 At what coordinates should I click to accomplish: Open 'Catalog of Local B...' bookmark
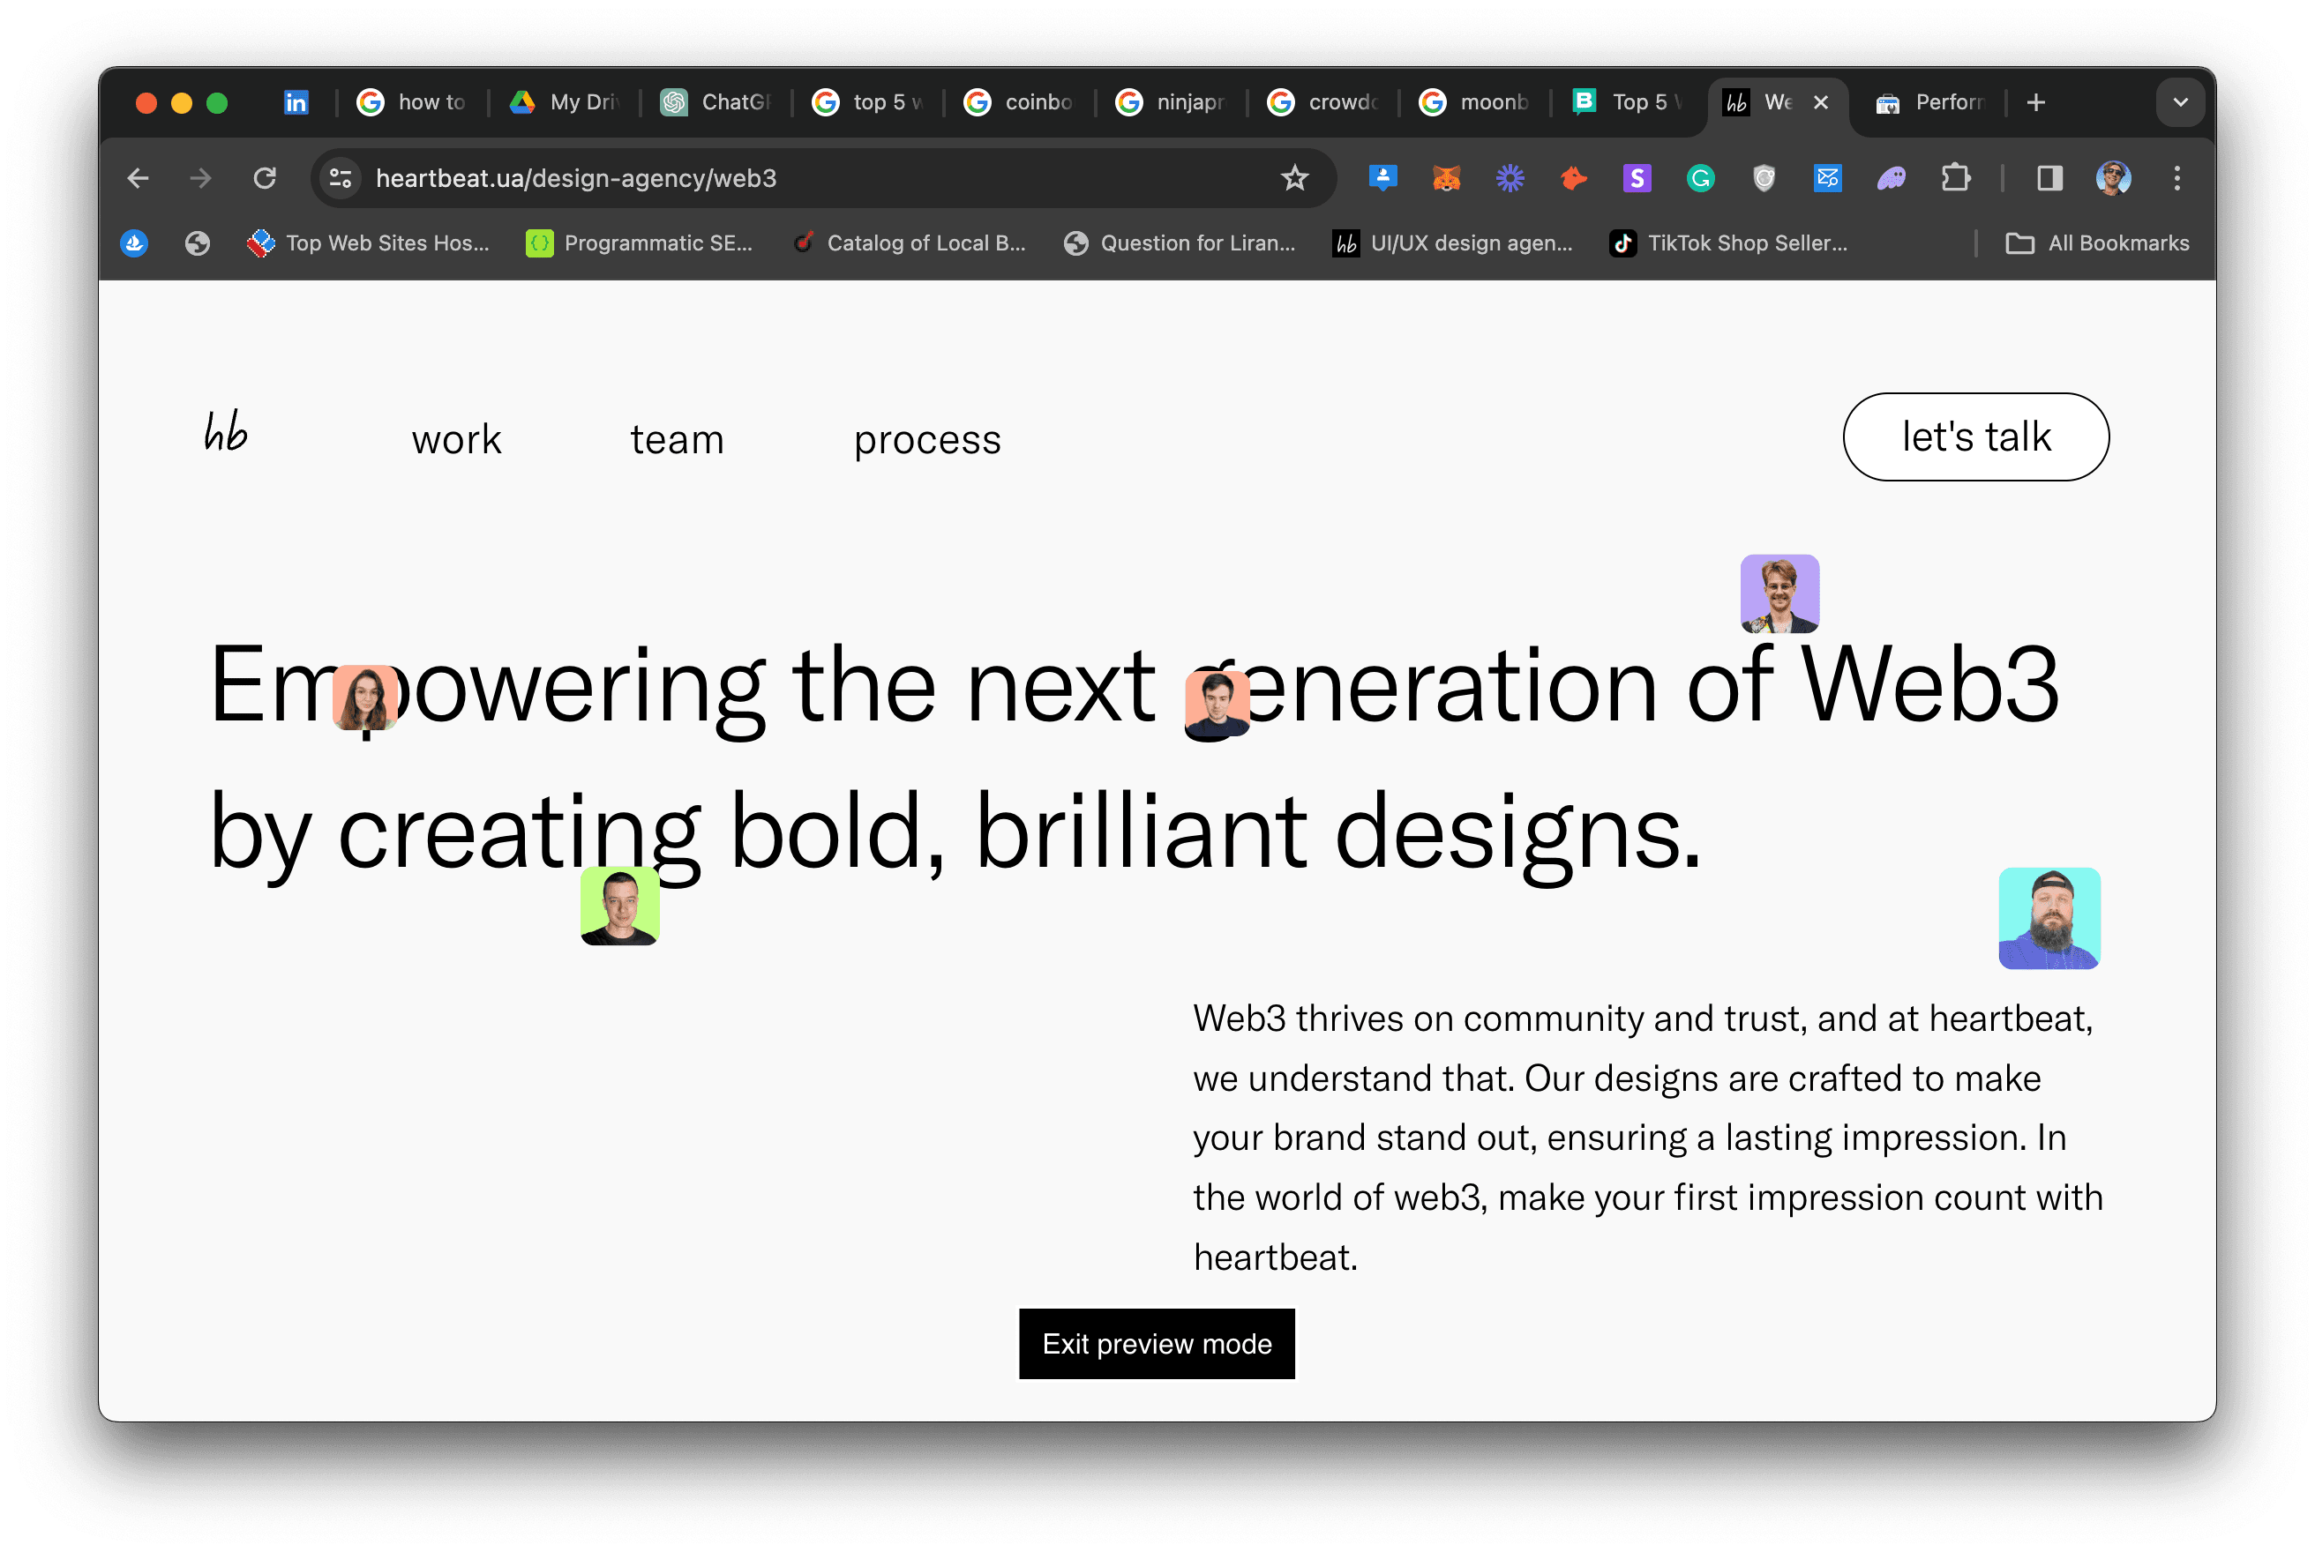[909, 243]
